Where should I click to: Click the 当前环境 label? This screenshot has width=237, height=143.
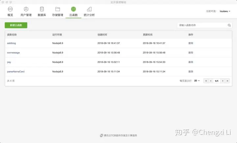(211, 11)
